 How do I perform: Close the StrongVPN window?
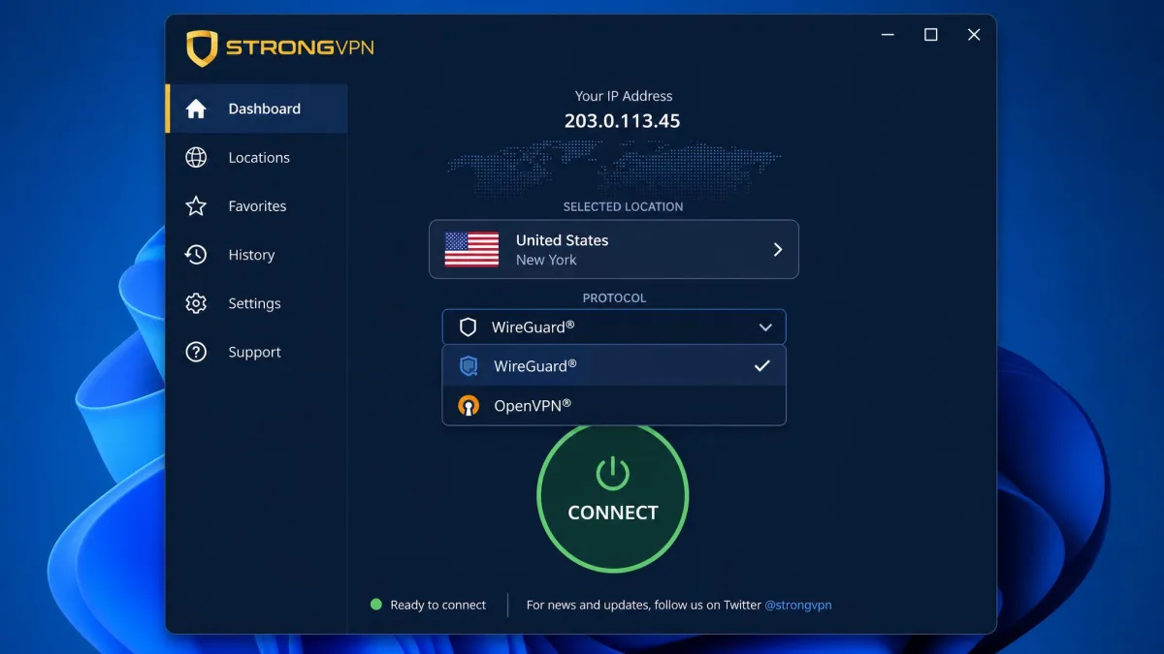[x=974, y=35]
